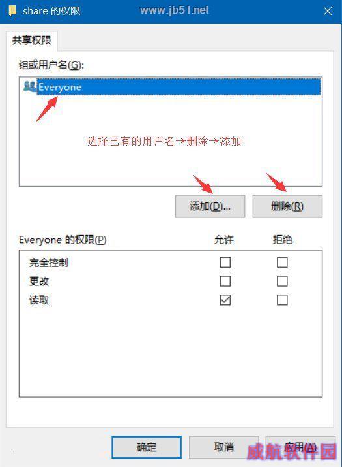Viewport: 342px width, 467px height.
Task: Select the 读取 permission row label
Action: tap(39, 300)
